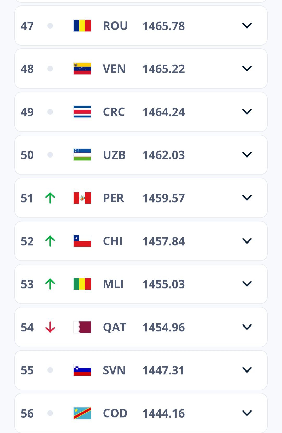Click the Romania flag icon

[82, 26]
